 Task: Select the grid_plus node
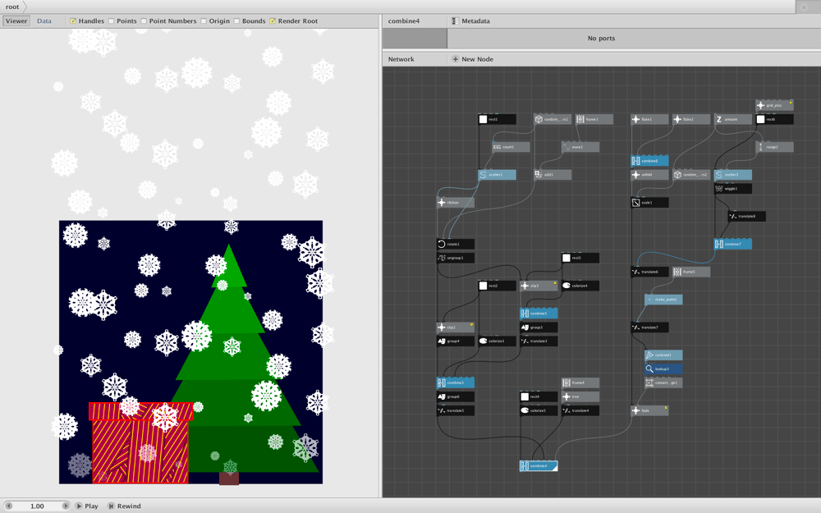(x=774, y=105)
